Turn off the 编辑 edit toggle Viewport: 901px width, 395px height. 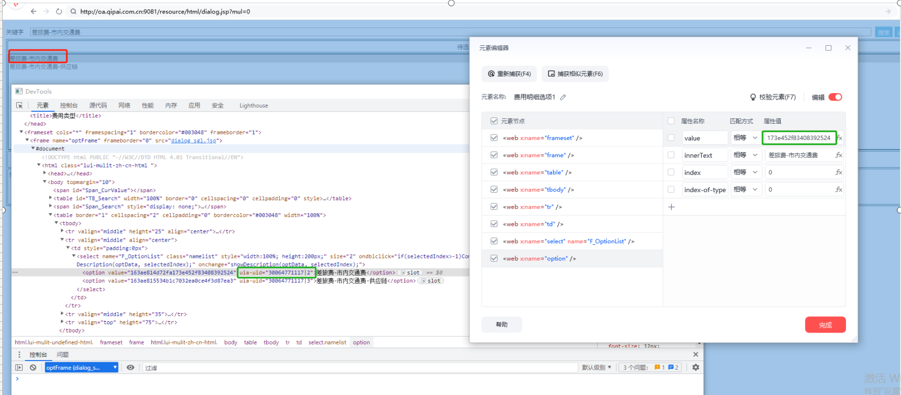tap(835, 97)
